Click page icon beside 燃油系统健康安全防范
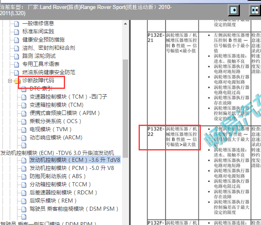Image resolution: width=261 pixels, height=225 pixels. (x=17, y=73)
